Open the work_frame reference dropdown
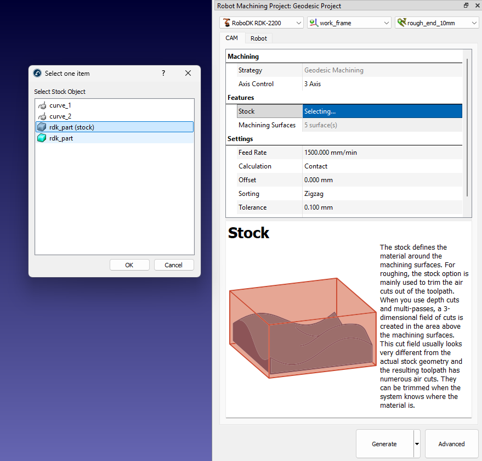482x461 pixels. 349,23
